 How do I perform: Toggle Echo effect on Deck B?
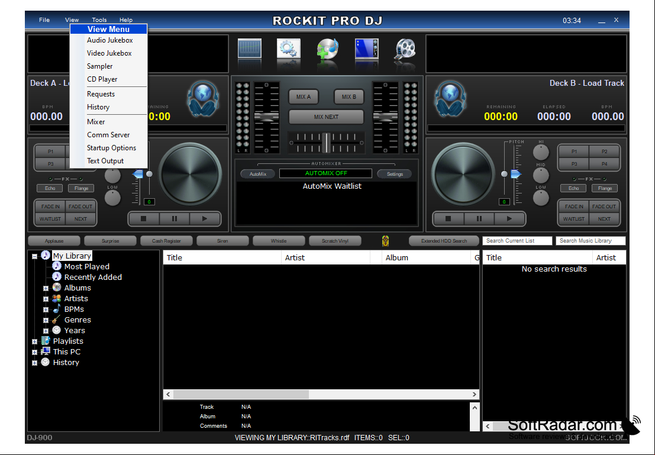click(x=573, y=188)
